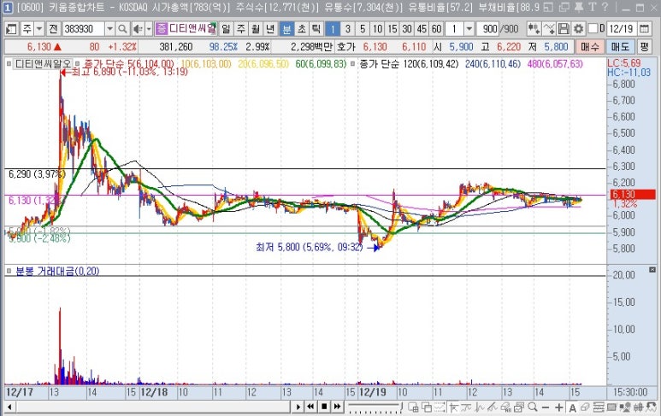661x416 pixels.
Task: Select 3-minute interval button
Action: click(x=347, y=29)
